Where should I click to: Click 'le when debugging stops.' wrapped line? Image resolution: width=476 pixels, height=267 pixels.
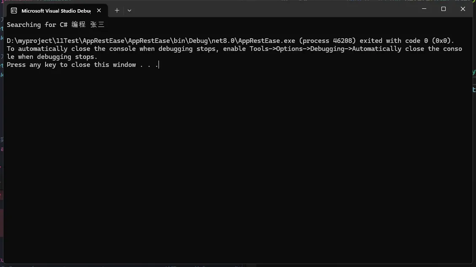pyautogui.click(x=52, y=57)
